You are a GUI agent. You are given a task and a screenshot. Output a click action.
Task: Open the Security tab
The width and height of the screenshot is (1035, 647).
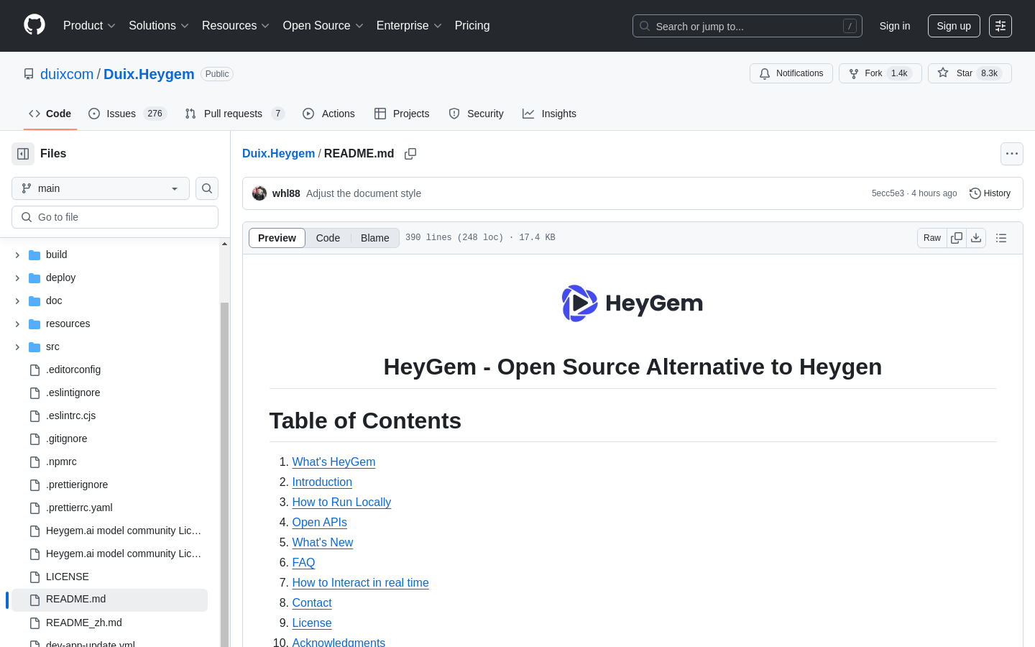[x=476, y=114]
